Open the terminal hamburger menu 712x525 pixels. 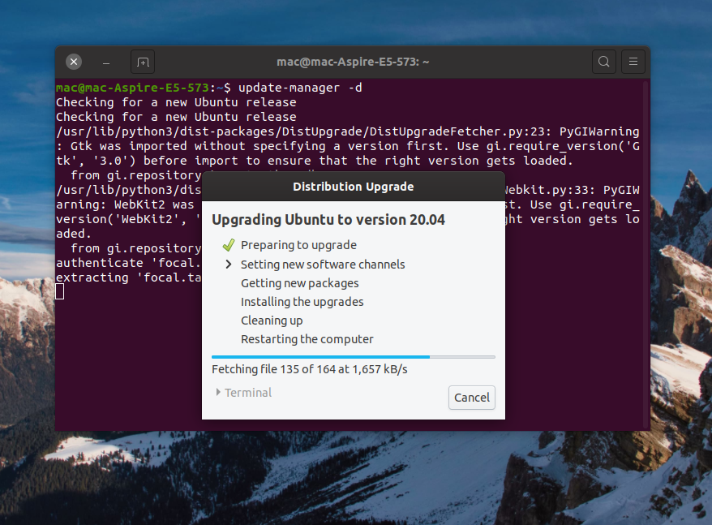click(633, 62)
